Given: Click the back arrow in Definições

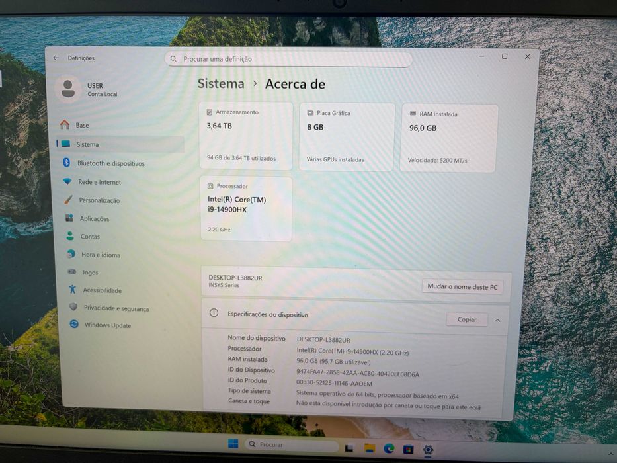Looking at the screenshot, I should pos(56,58).
